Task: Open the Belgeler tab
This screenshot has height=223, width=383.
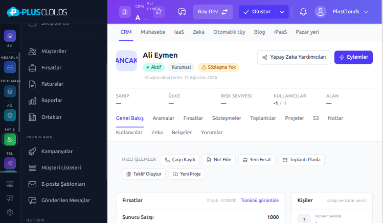Action: point(182,133)
